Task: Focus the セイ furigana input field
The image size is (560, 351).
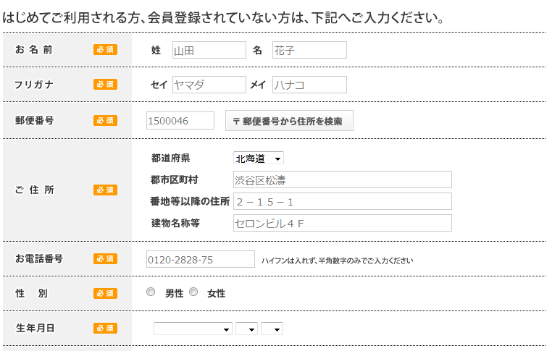Action: 209,85
